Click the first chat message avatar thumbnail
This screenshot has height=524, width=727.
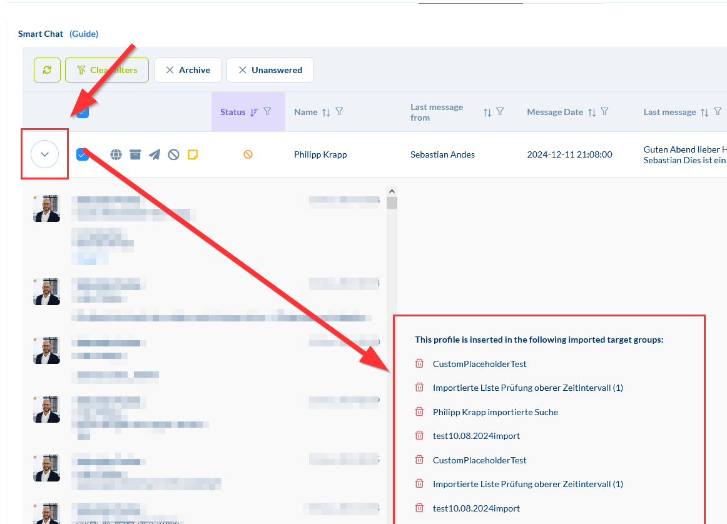46,208
